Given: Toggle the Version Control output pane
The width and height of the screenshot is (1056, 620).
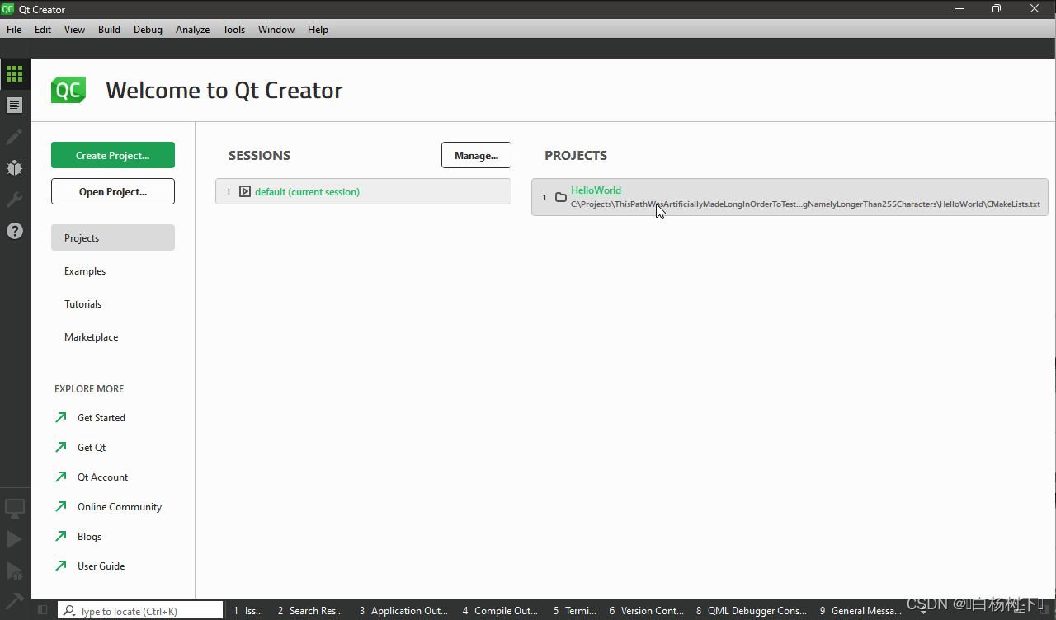Looking at the screenshot, I should [x=647, y=610].
